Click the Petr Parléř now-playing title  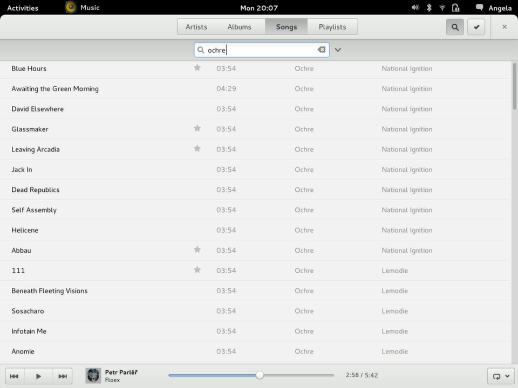pos(121,372)
